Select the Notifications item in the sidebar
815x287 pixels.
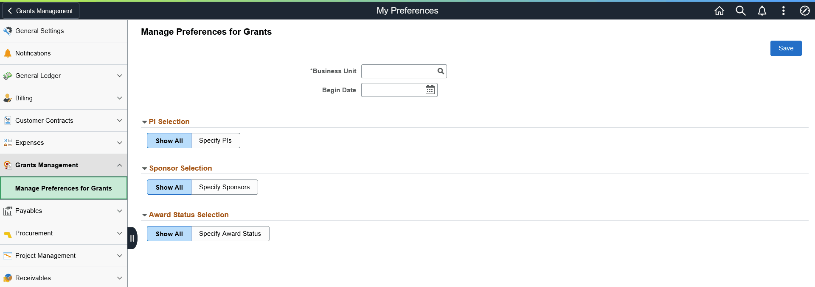point(32,53)
